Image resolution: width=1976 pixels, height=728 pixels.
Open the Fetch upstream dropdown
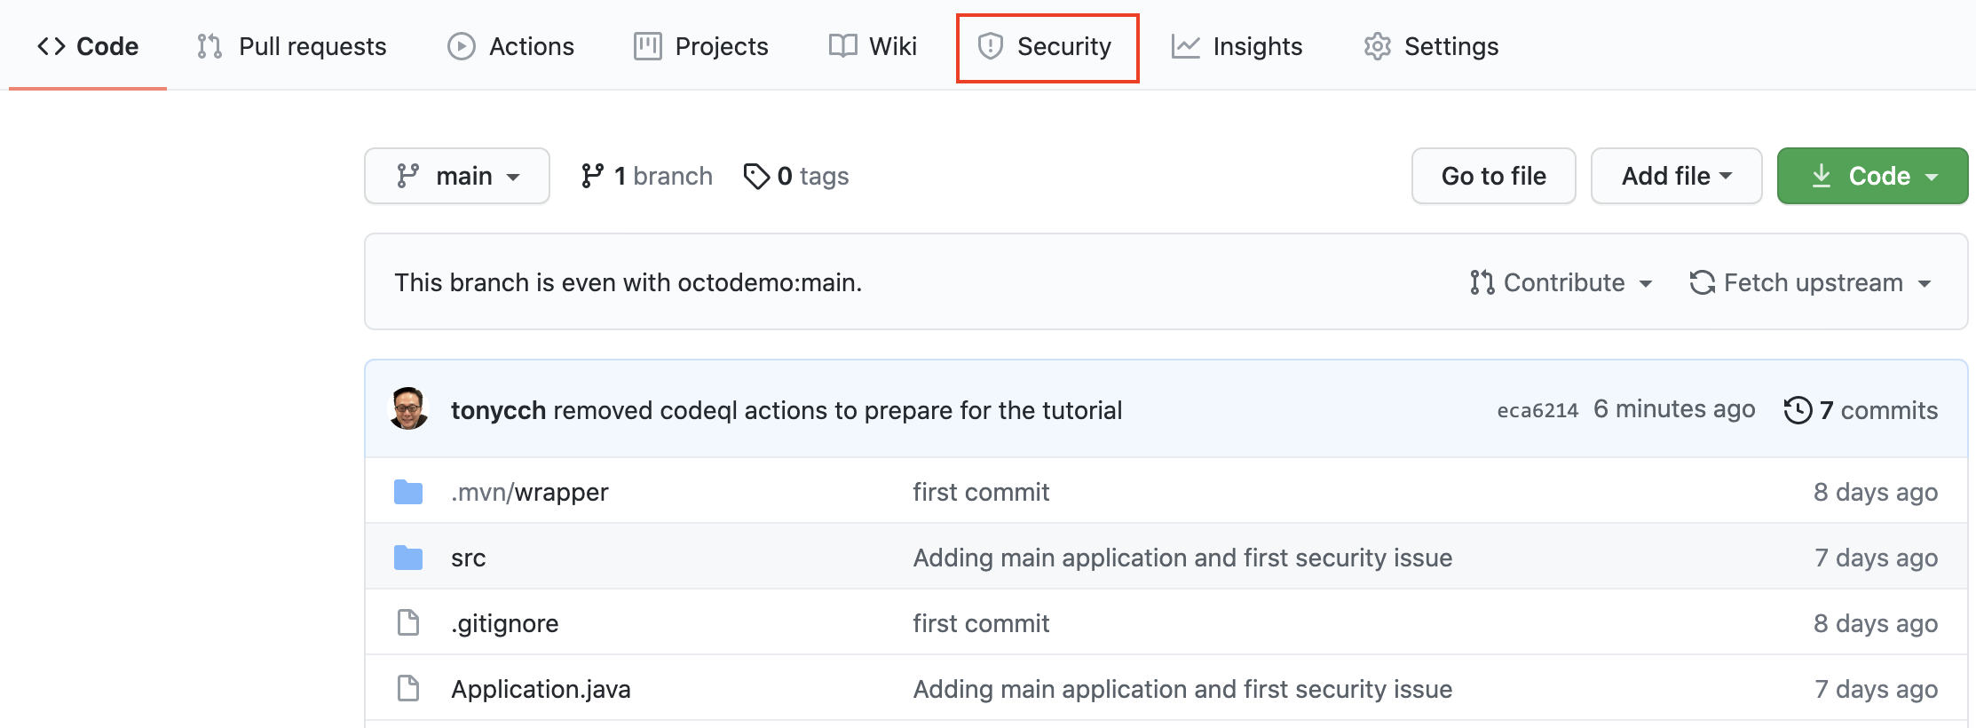pos(1811,282)
